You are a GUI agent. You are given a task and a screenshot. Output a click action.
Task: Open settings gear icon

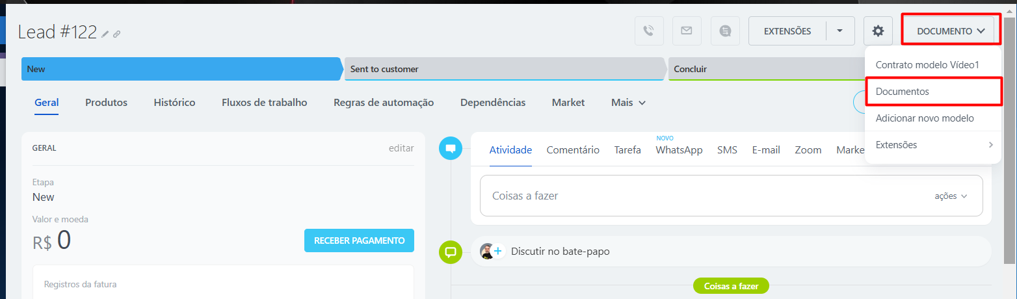tap(878, 31)
